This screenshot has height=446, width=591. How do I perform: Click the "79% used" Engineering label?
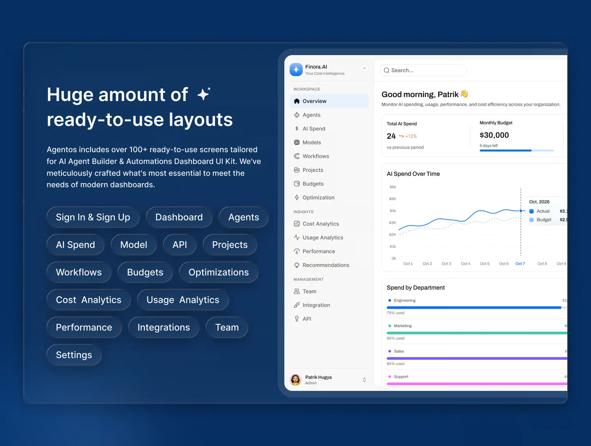click(x=395, y=313)
